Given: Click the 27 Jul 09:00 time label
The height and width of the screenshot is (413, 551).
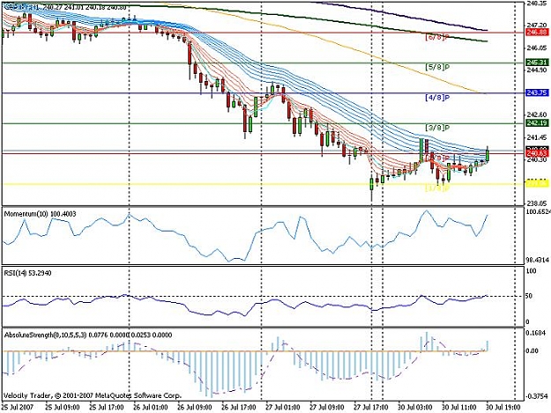Looking at the screenshot, I should click(327, 408).
